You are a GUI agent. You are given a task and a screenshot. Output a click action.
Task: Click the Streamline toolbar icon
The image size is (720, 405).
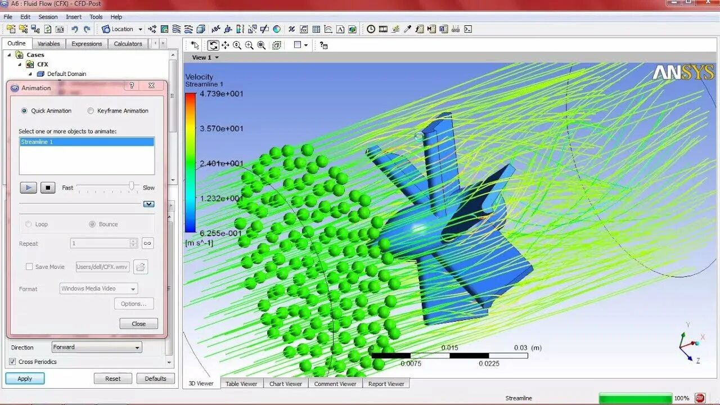click(177, 29)
